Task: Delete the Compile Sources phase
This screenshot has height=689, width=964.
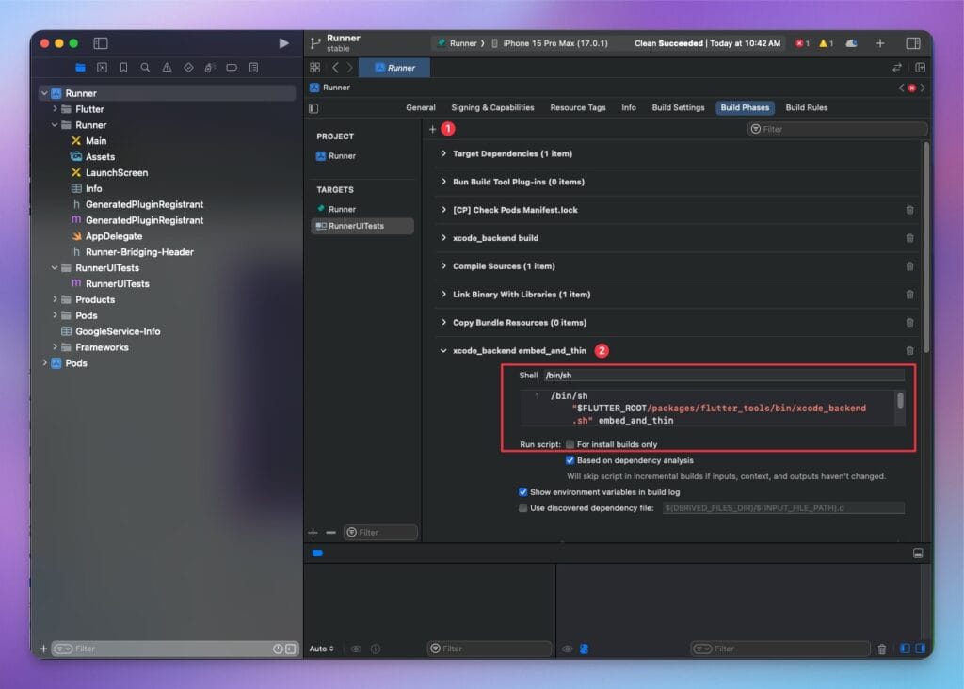Action: 909,266
